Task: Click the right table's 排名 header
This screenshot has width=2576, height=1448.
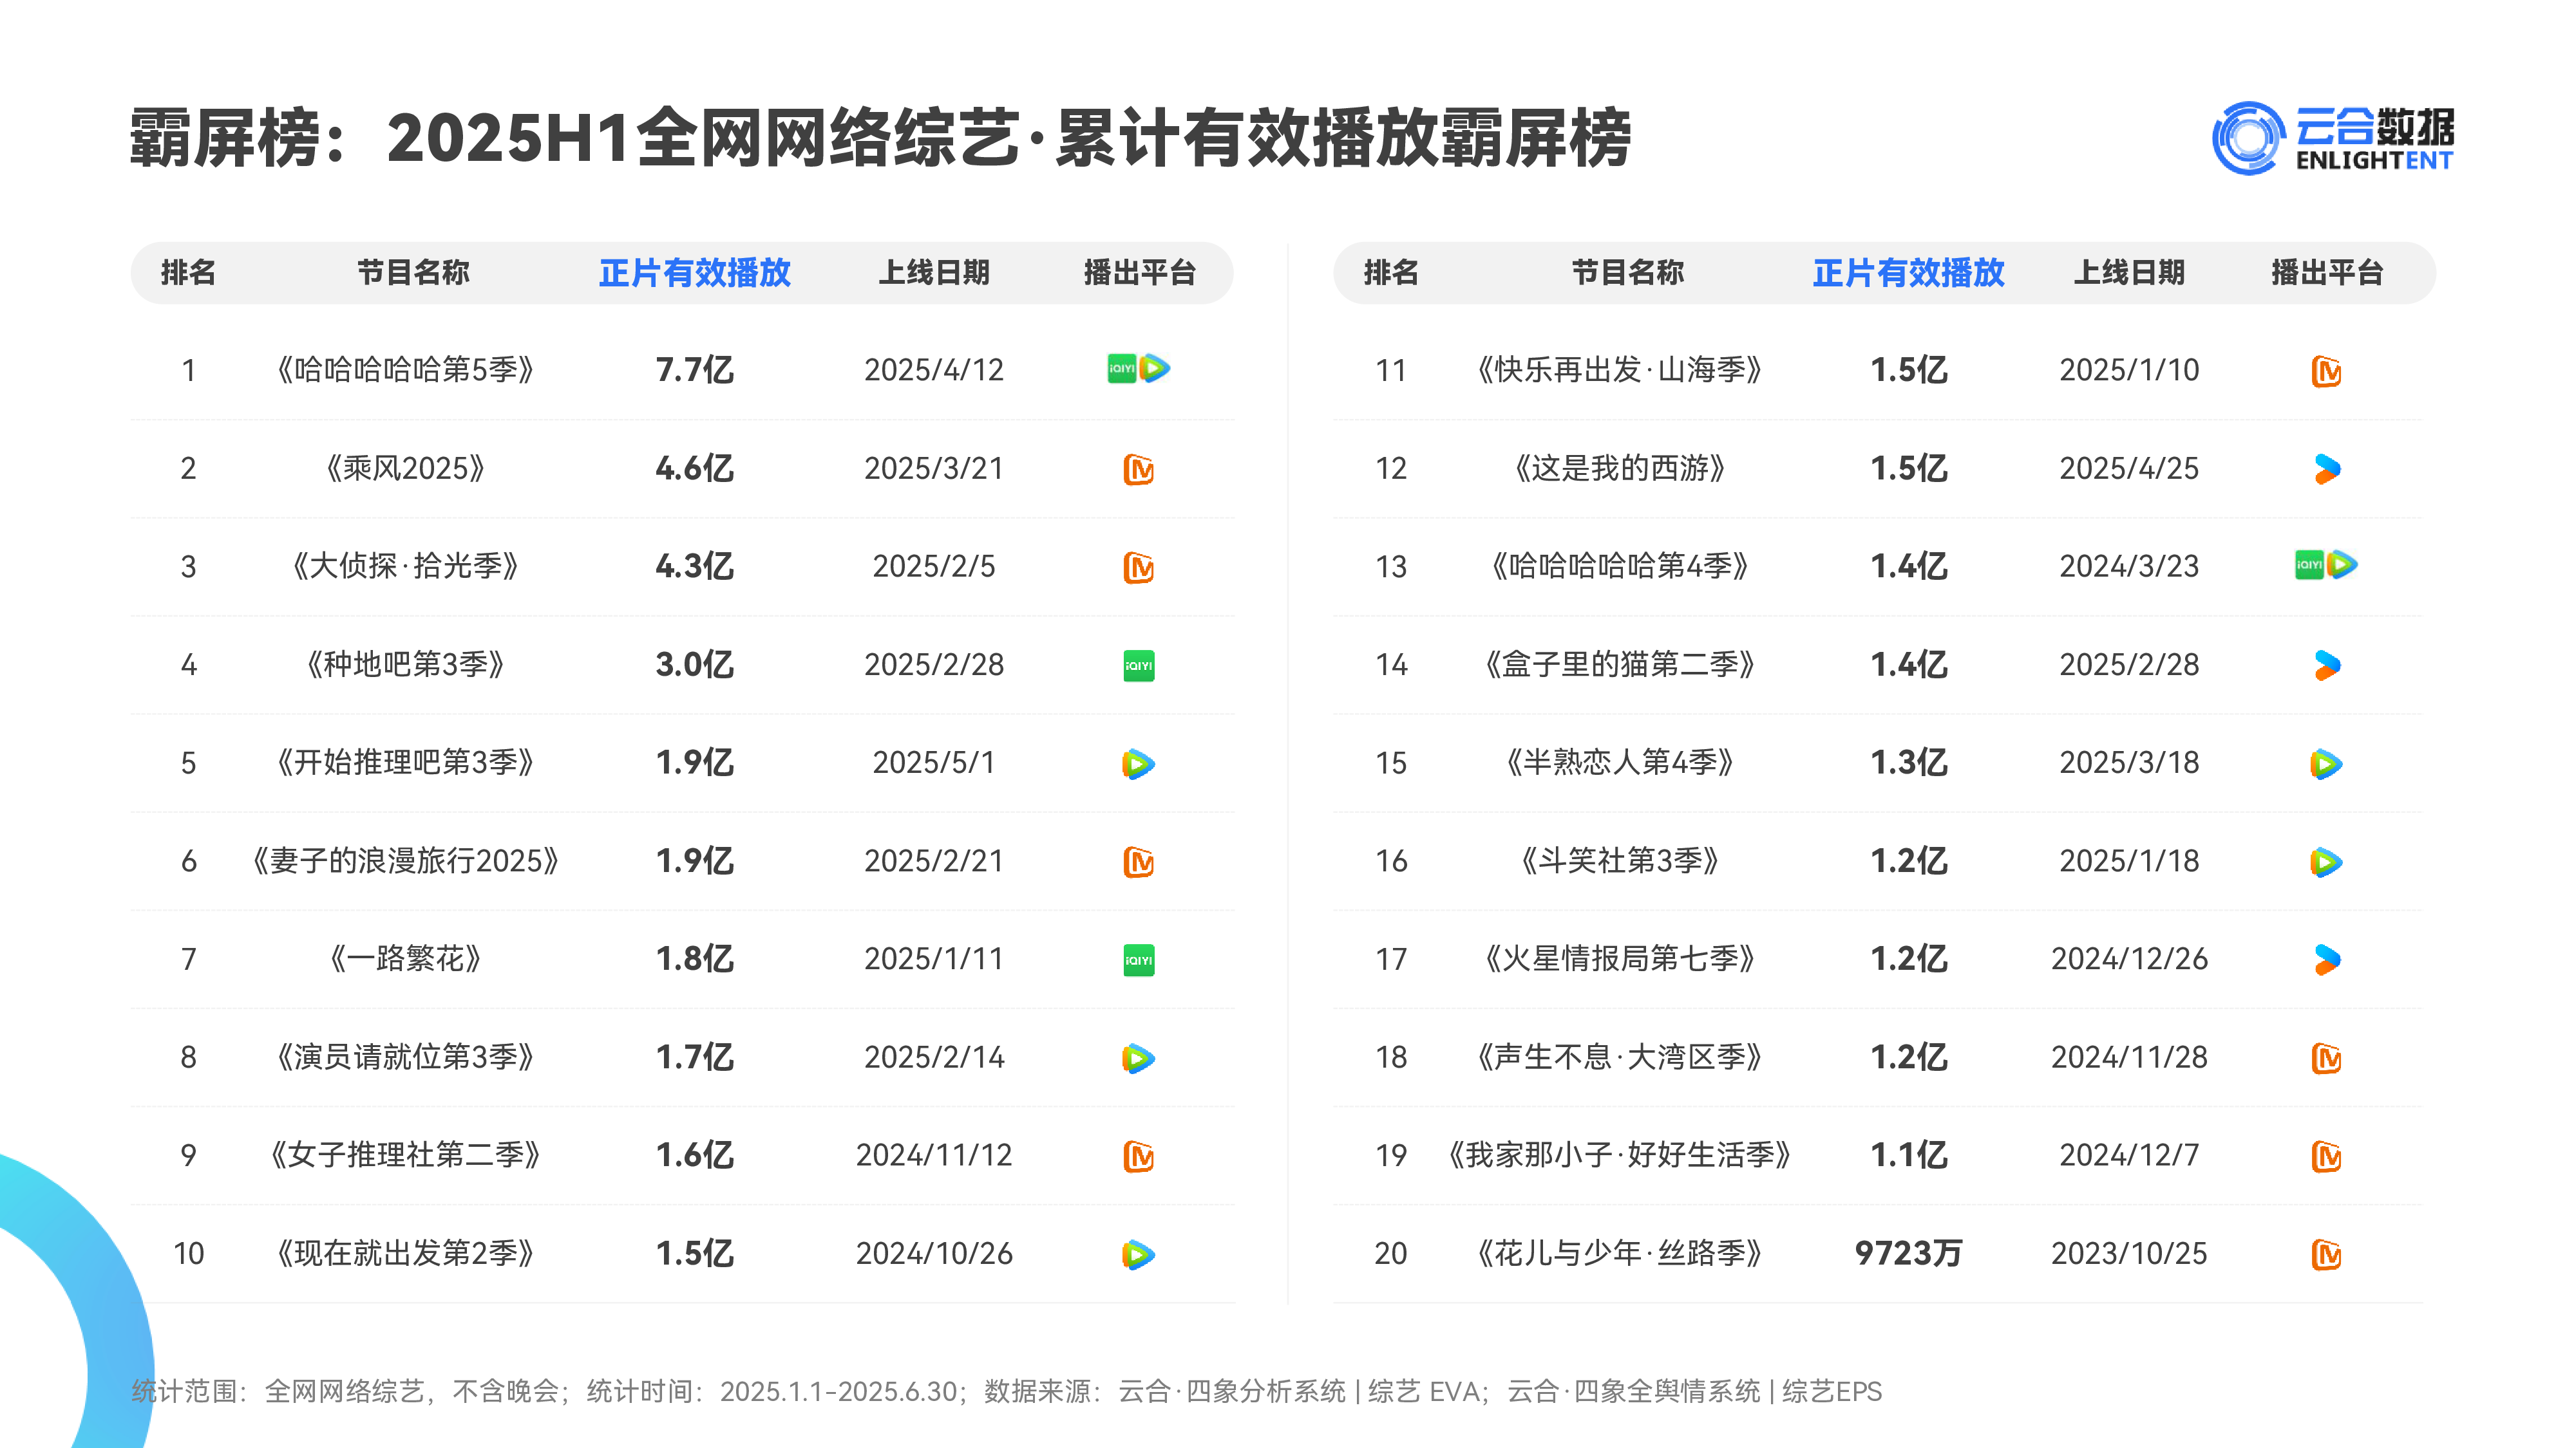Action: click(1391, 273)
